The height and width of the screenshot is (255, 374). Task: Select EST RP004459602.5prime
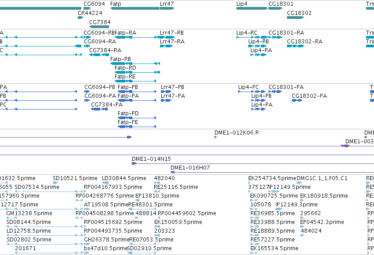[x=187, y=213]
